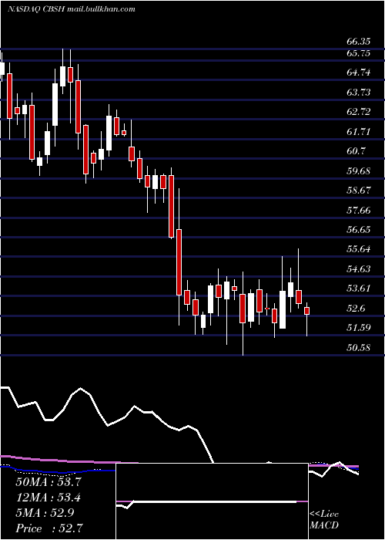Click the 66.35 price axis label

coord(359,42)
